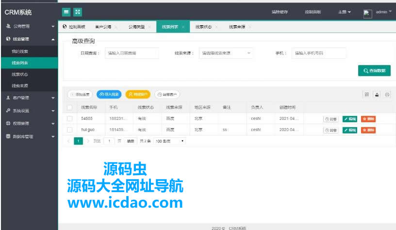The image size is (396, 230).
Task: Close the 线索状态 tab
Action: [216, 27]
